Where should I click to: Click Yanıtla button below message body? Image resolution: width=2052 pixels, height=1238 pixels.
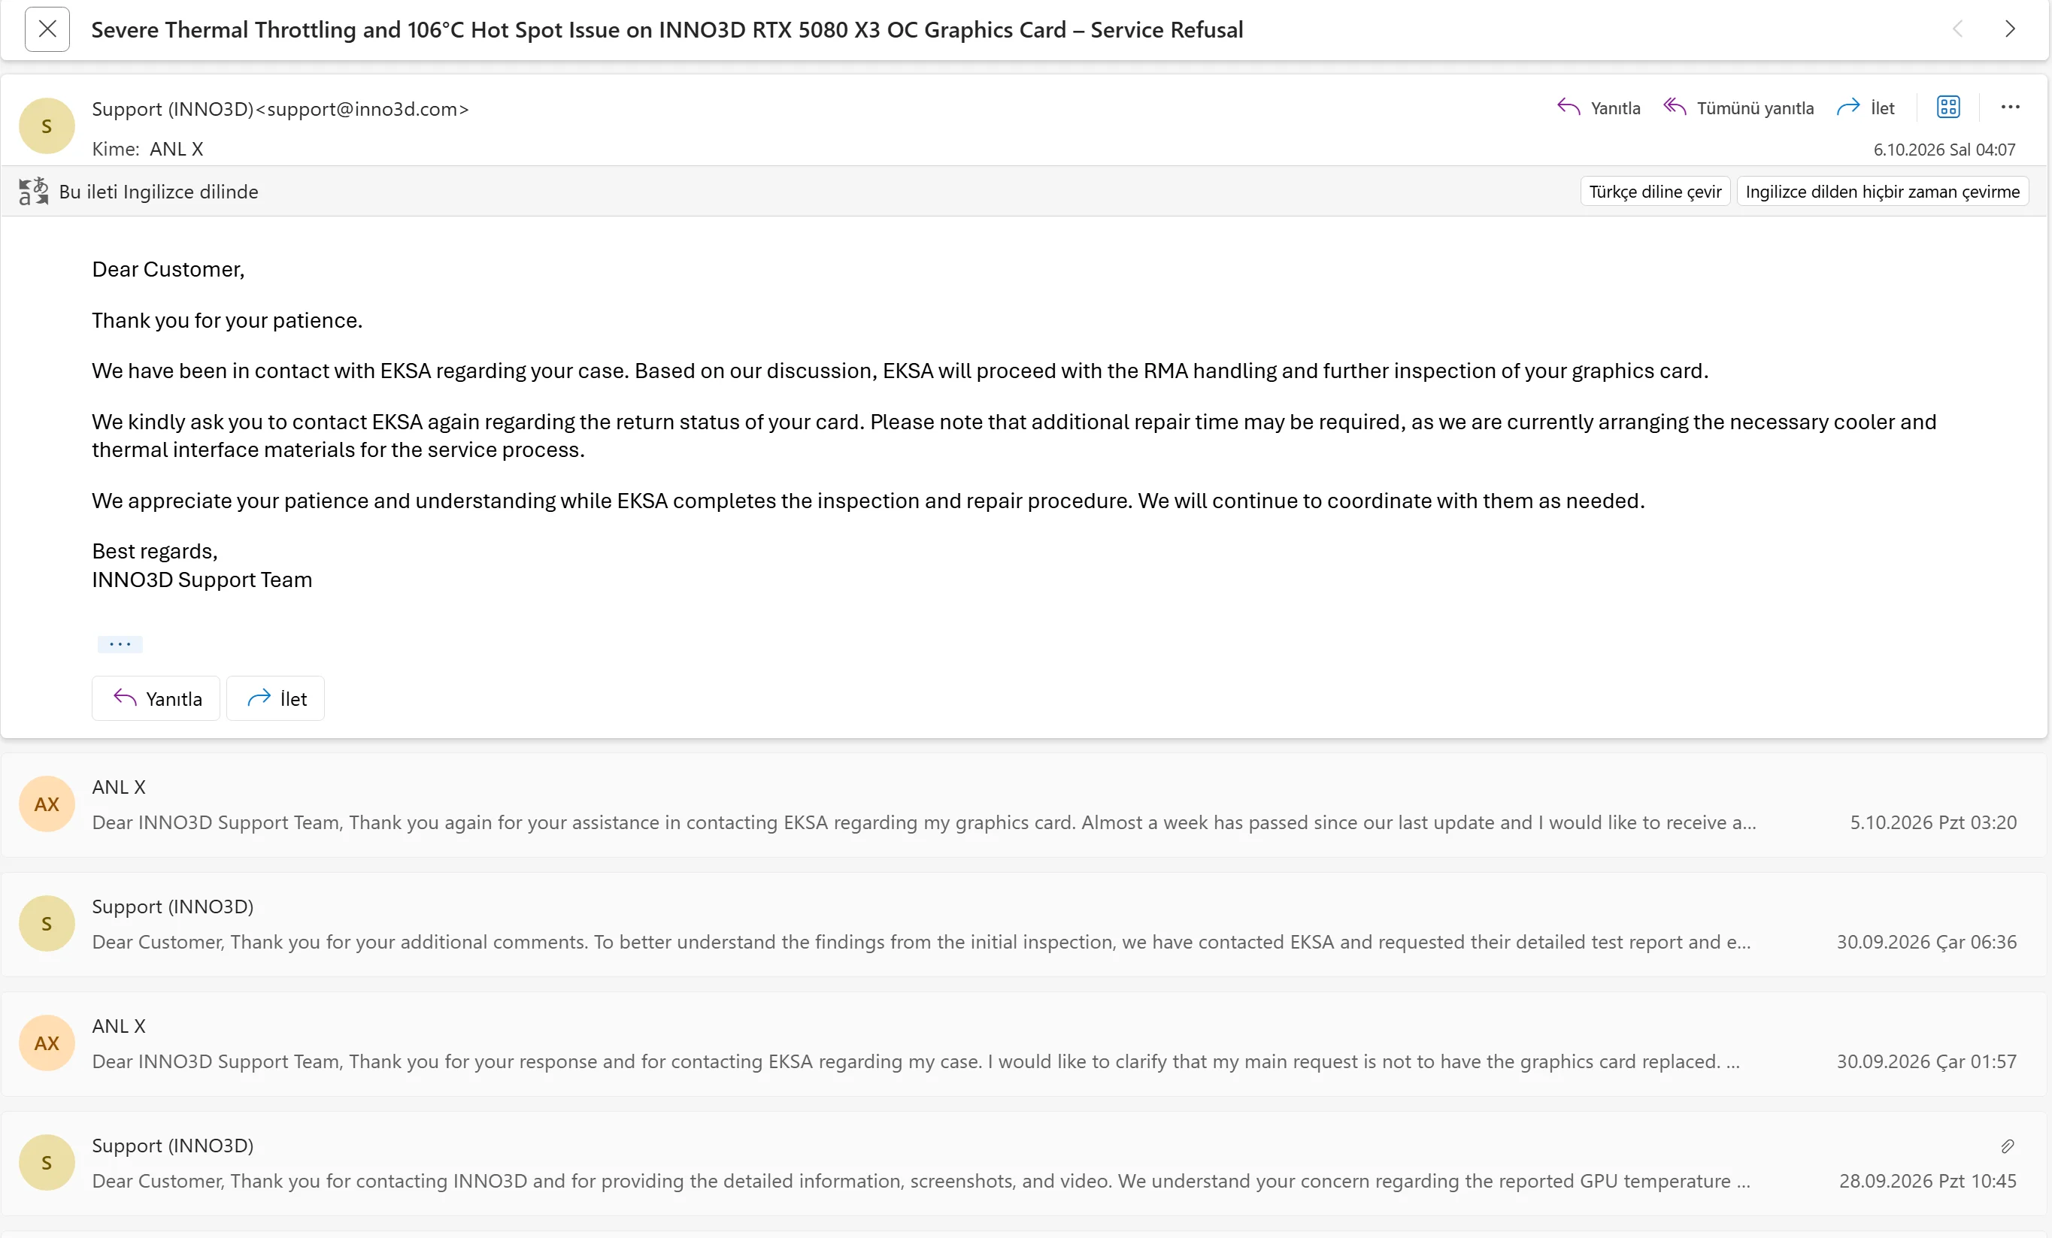(x=156, y=698)
